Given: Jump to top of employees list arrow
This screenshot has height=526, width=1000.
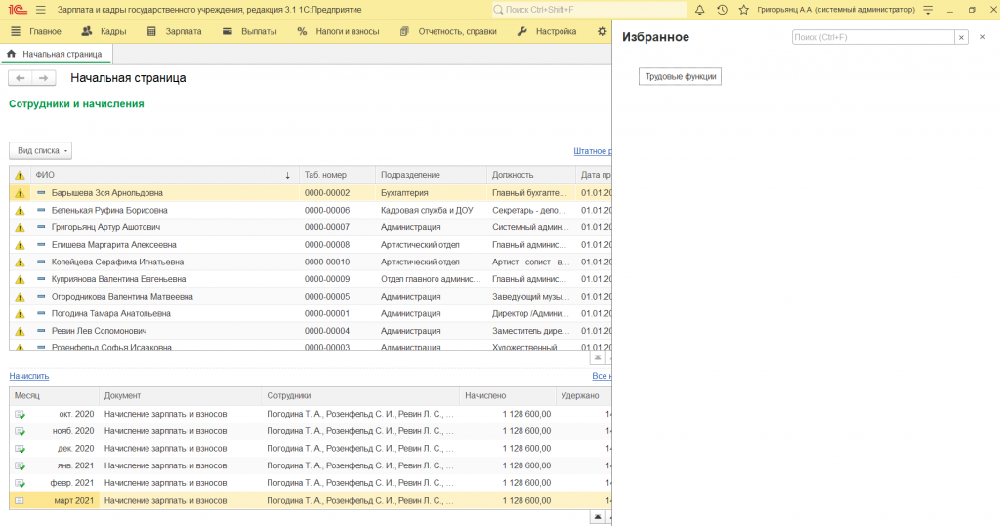Looking at the screenshot, I should (x=598, y=358).
